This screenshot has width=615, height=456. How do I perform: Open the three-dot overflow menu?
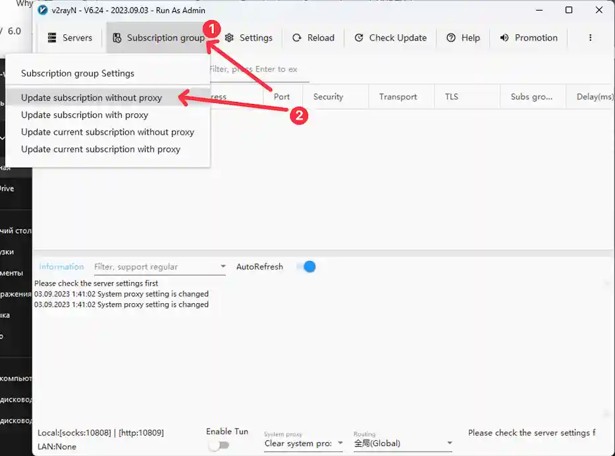(590, 38)
